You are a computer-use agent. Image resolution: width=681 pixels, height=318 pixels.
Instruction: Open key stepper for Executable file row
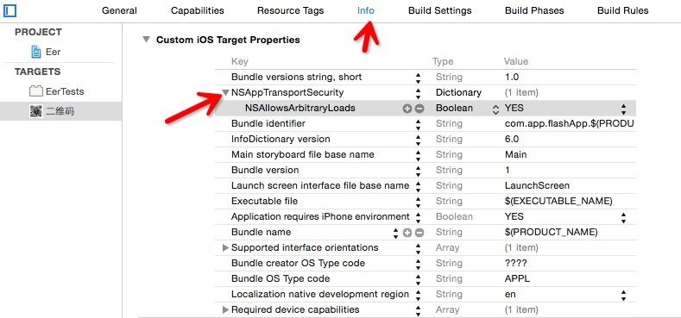(418, 202)
